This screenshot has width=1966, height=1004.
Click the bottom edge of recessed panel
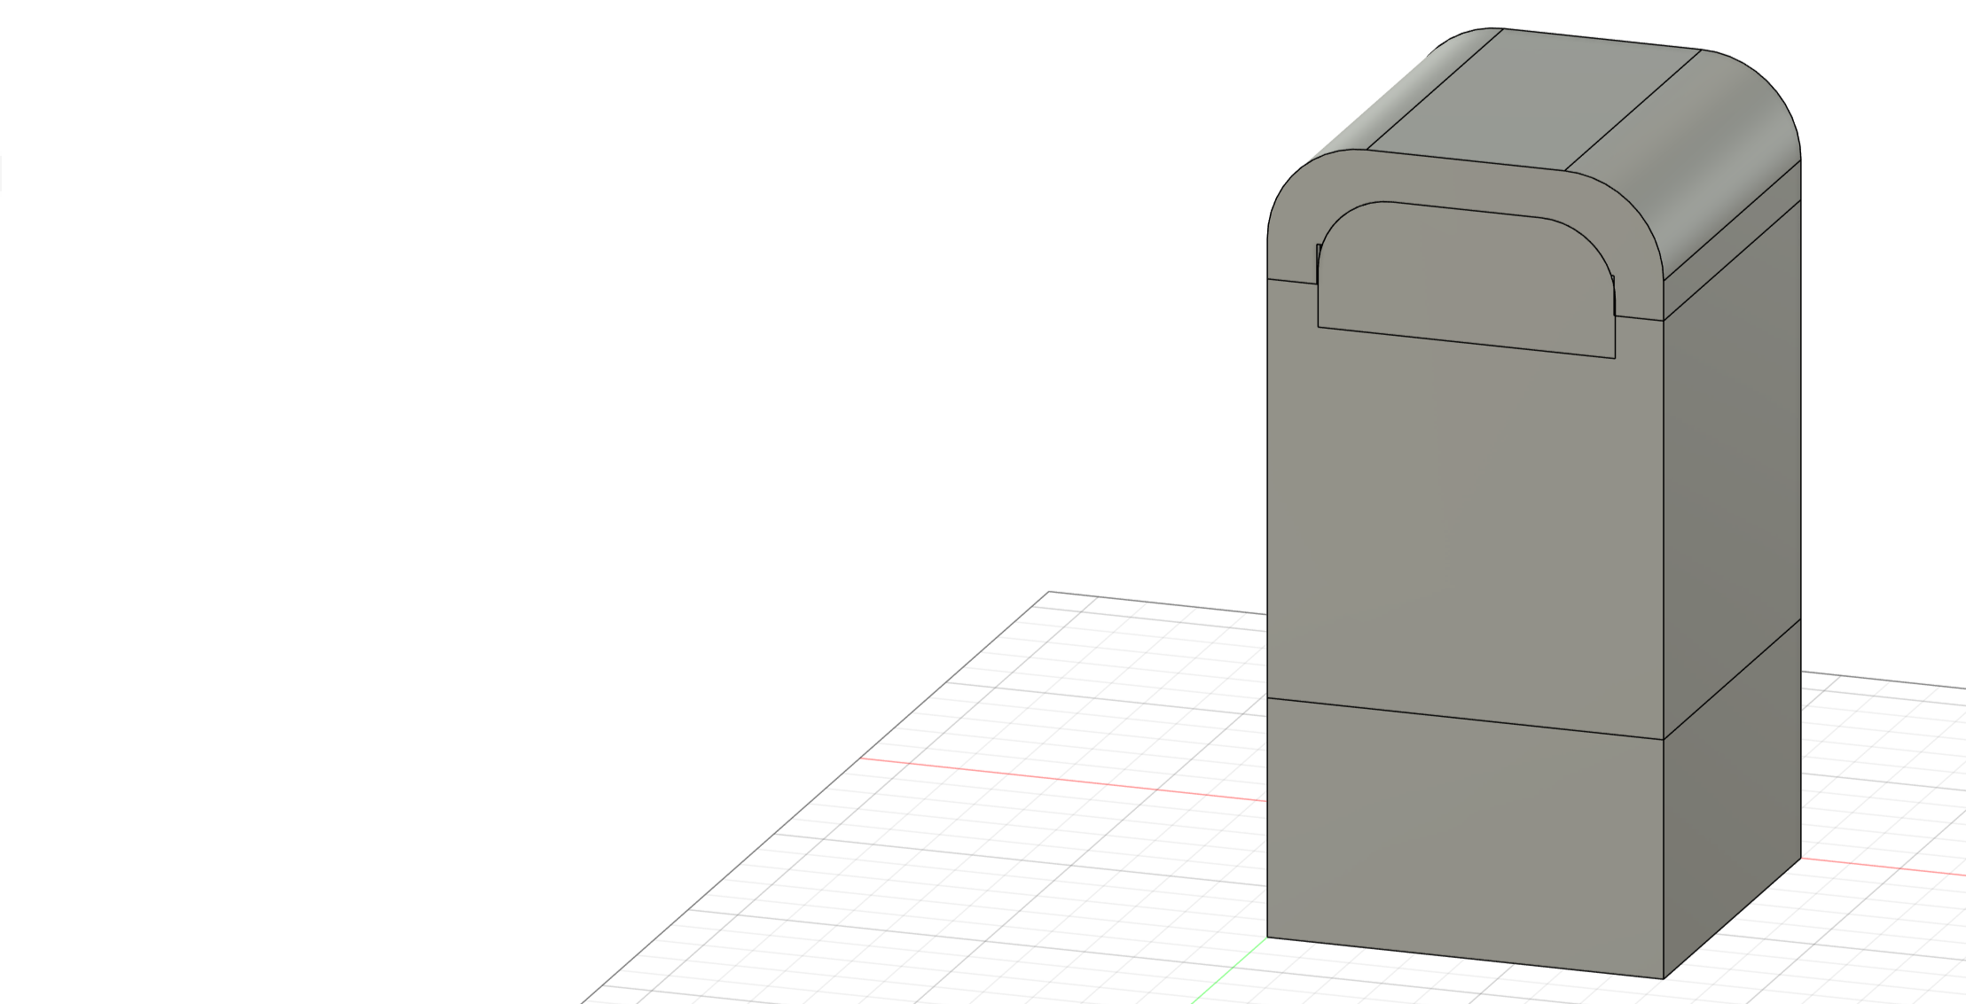click(1463, 343)
